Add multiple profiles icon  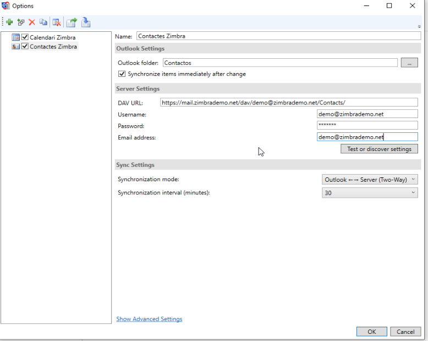point(21,22)
